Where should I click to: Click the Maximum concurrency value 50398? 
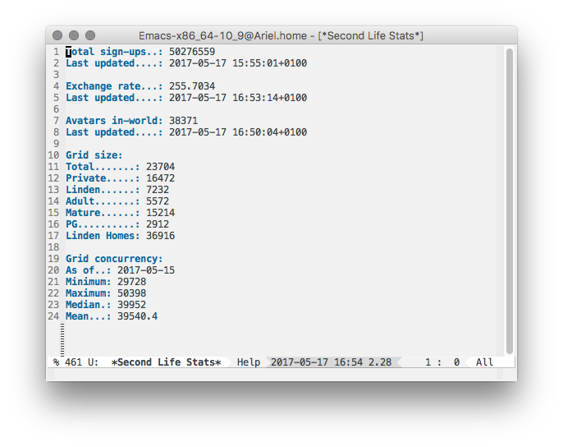click(x=132, y=293)
